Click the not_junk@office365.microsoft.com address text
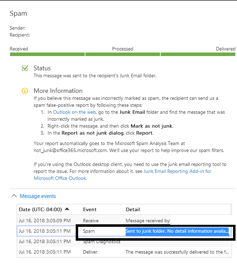 point(70,150)
